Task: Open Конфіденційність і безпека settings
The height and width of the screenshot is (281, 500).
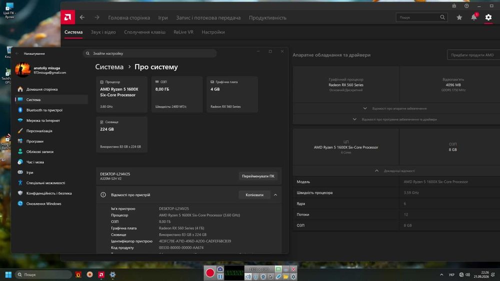Action: [x=51, y=193]
